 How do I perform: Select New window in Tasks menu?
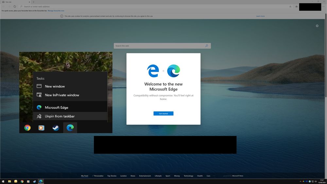(70, 86)
